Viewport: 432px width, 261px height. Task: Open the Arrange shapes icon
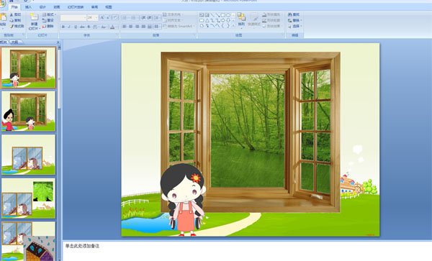pyautogui.click(x=241, y=17)
